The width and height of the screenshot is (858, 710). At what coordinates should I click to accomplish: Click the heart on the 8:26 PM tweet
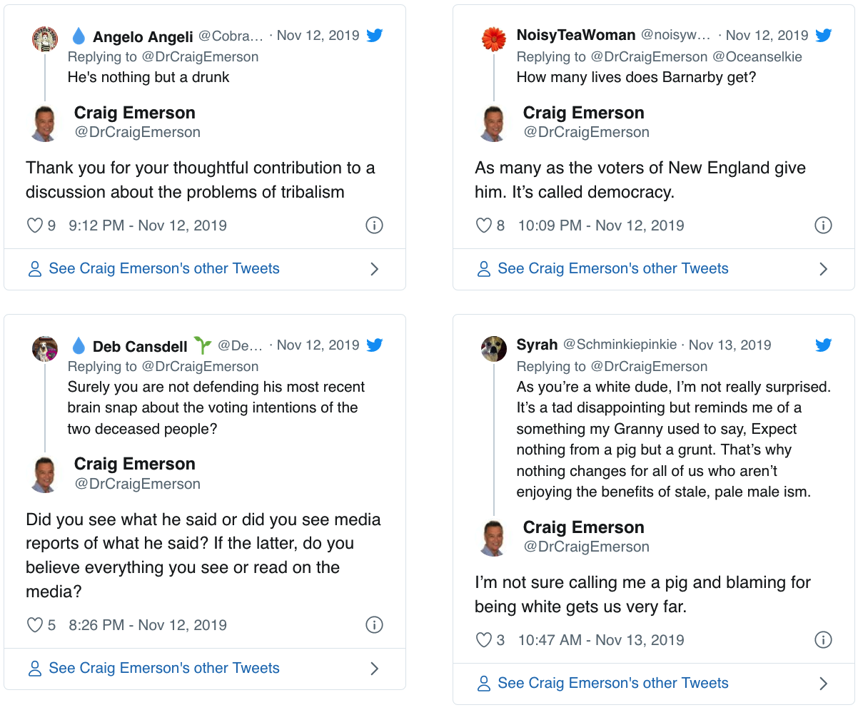[35, 625]
